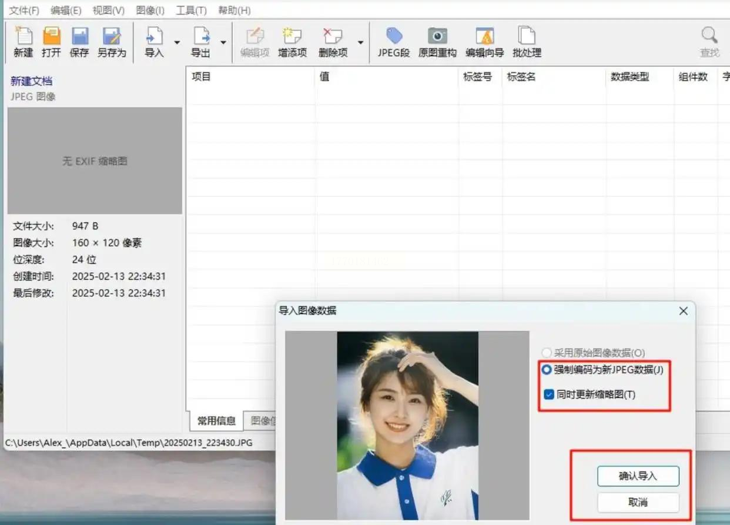Viewport: 730px width, 525px height.
Task: Click the 查找 (Find) magnifier icon
Action: pyautogui.click(x=709, y=35)
